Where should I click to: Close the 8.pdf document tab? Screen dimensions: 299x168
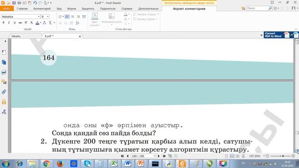pyautogui.click(x=80, y=36)
